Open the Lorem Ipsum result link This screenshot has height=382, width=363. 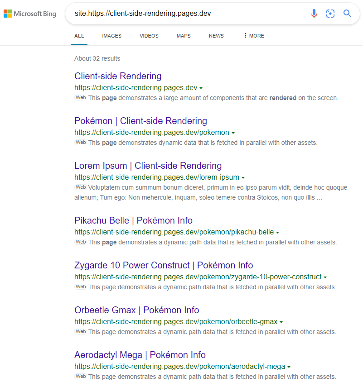(x=148, y=166)
